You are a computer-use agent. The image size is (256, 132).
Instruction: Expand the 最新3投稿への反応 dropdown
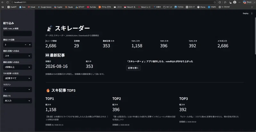tap(18, 67)
